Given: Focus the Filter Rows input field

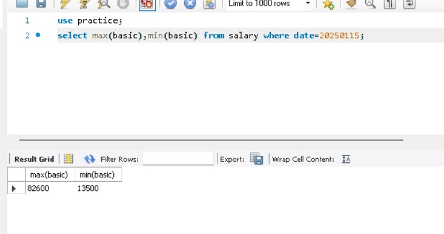Looking at the screenshot, I should (178, 158).
